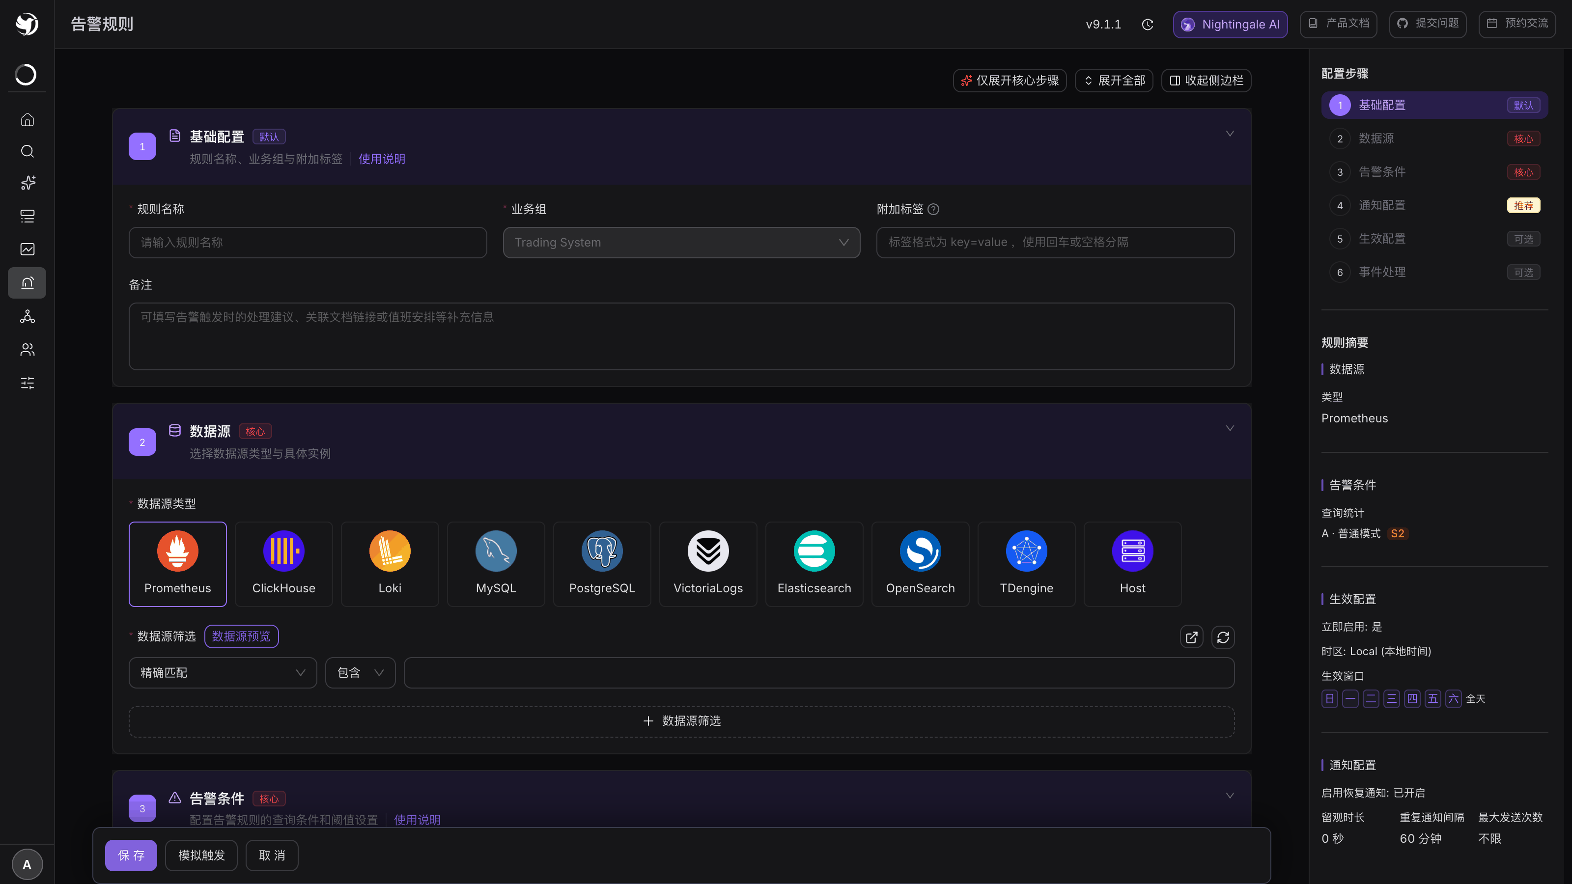The width and height of the screenshot is (1572, 884).
Task: Click the refresh datasource list icon
Action: tap(1223, 637)
